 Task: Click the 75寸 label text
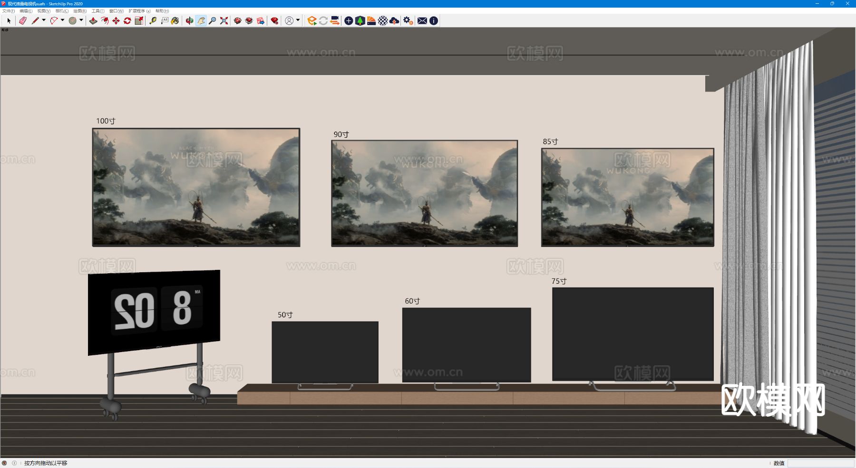pyautogui.click(x=559, y=281)
